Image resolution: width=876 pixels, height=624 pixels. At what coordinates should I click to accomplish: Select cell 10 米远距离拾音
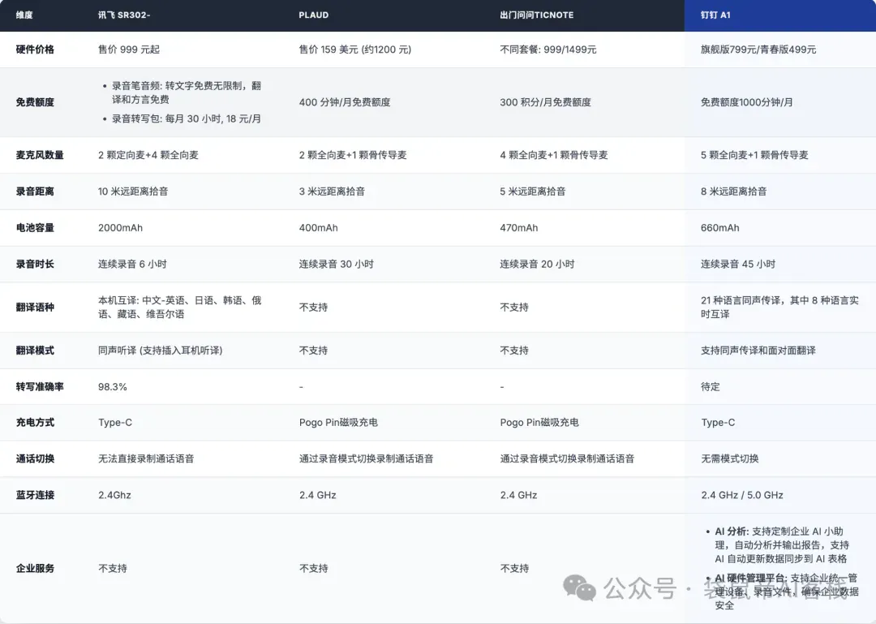tap(133, 192)
